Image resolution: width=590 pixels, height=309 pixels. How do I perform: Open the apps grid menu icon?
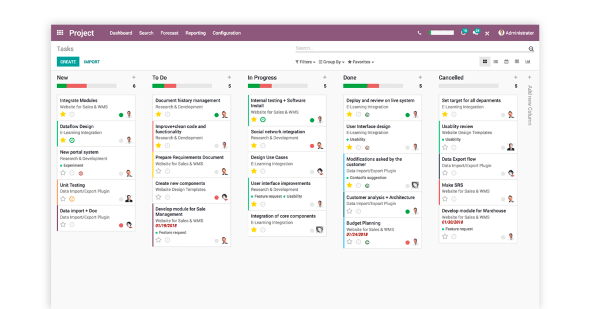60,33
